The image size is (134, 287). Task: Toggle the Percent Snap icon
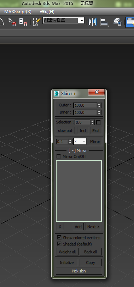click(12, 22)
